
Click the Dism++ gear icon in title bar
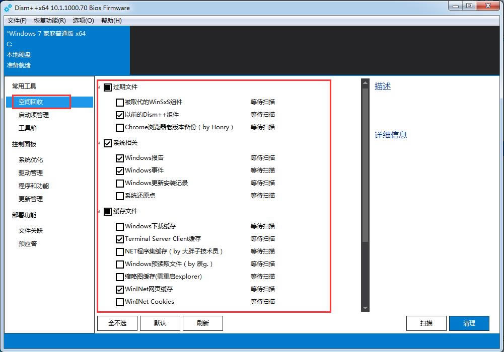8,8
